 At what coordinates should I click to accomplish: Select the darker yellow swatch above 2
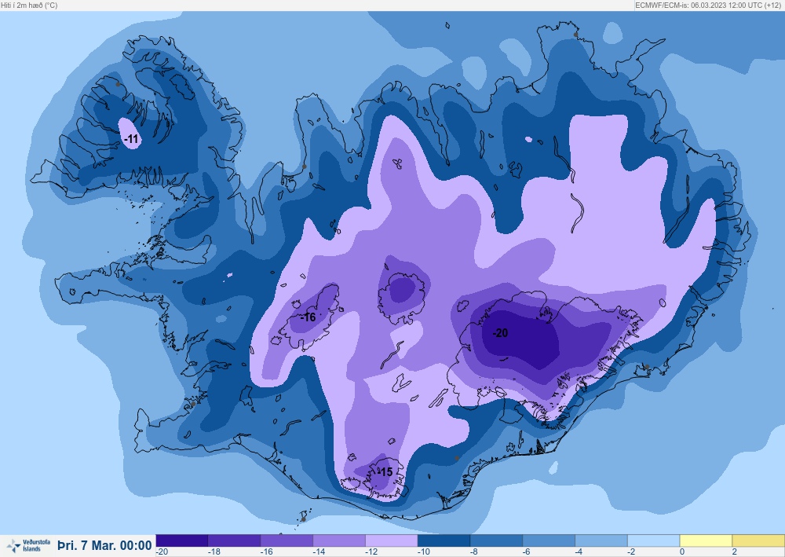[758, 541]
